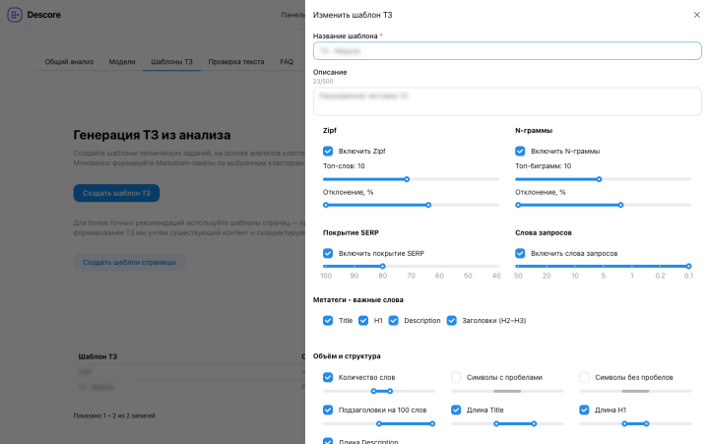The image size is (709, 444).
Task: Enable the Символы с пробелами checkbox
Action: [x=456, y=377]
